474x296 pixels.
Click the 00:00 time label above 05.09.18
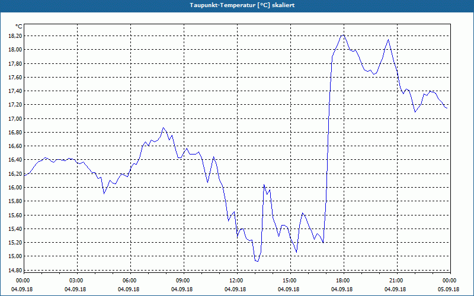tap(450, 281)
